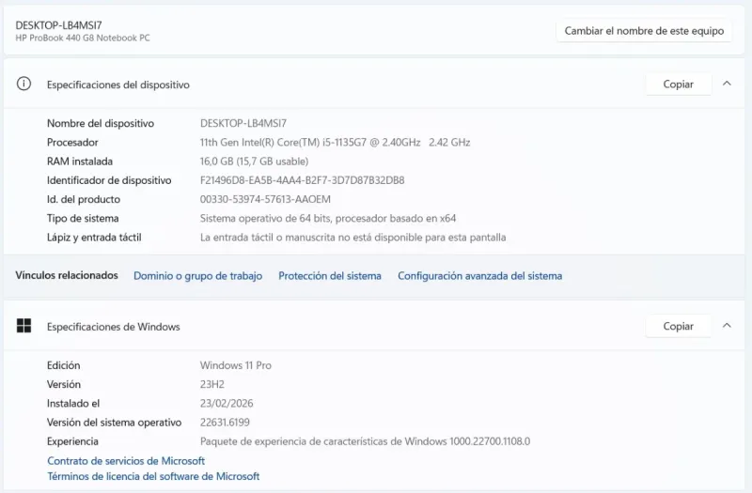Screen dimensions: 752x493
Task: Click the RAM instalada label
Action: [x=80, y=162]
